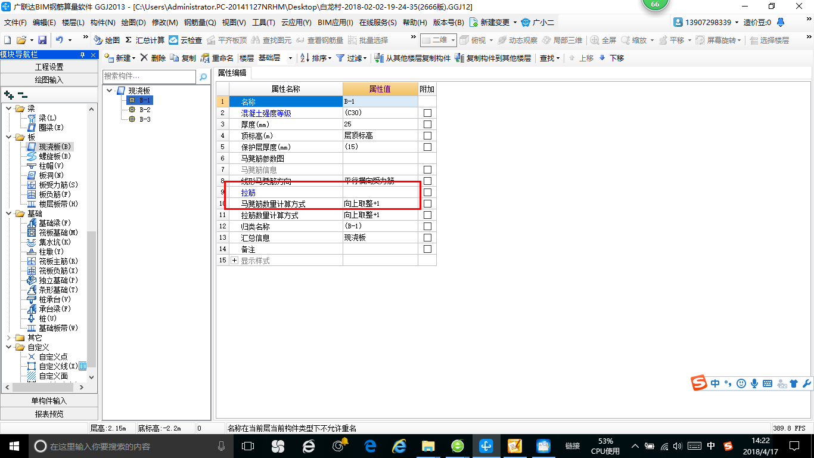Click the open folder icon
This screenshot has width=814, height=458.
tap(21, 40)
